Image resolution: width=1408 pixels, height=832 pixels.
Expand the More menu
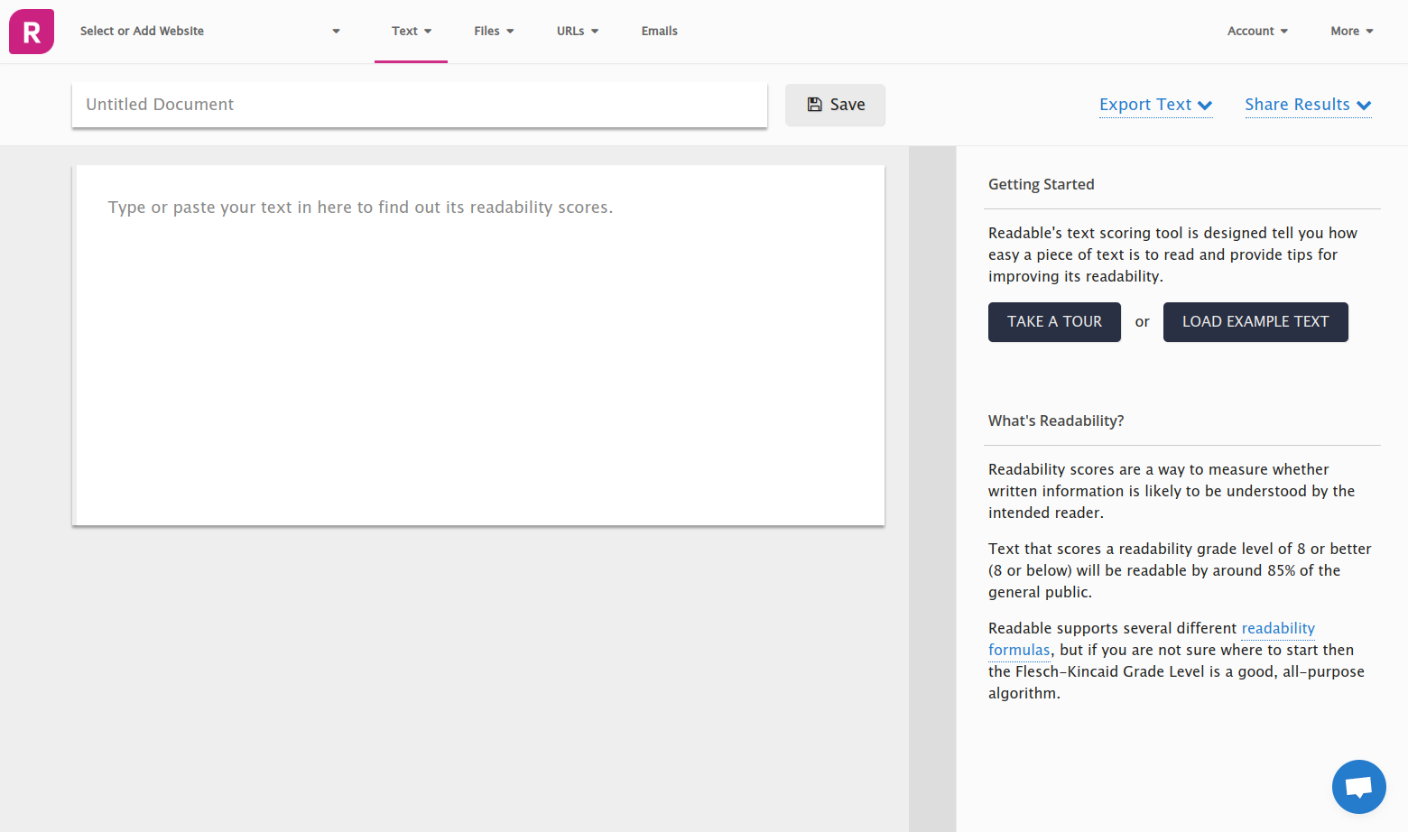1351,32
